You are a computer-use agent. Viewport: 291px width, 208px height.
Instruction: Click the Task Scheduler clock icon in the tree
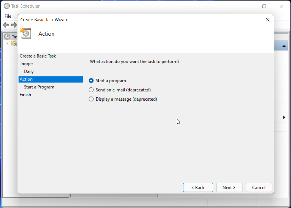pyautogui.click(x=6, y=36)
